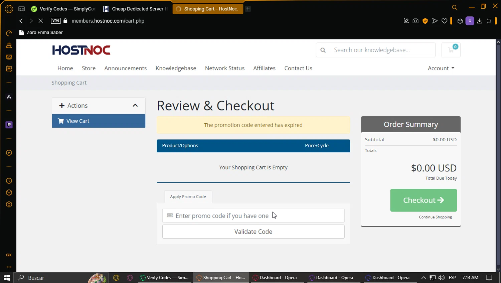The width and height of the screenshot is (501, 283).
Task: Open the Windows Start button
Action: (7, 278)
